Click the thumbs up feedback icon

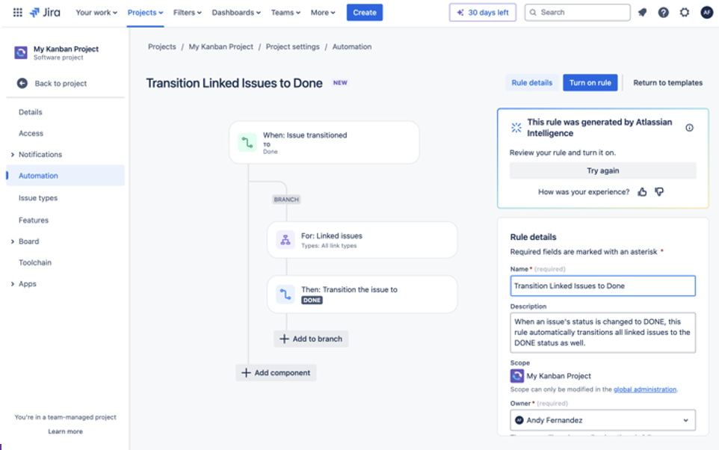coord(642,192)
